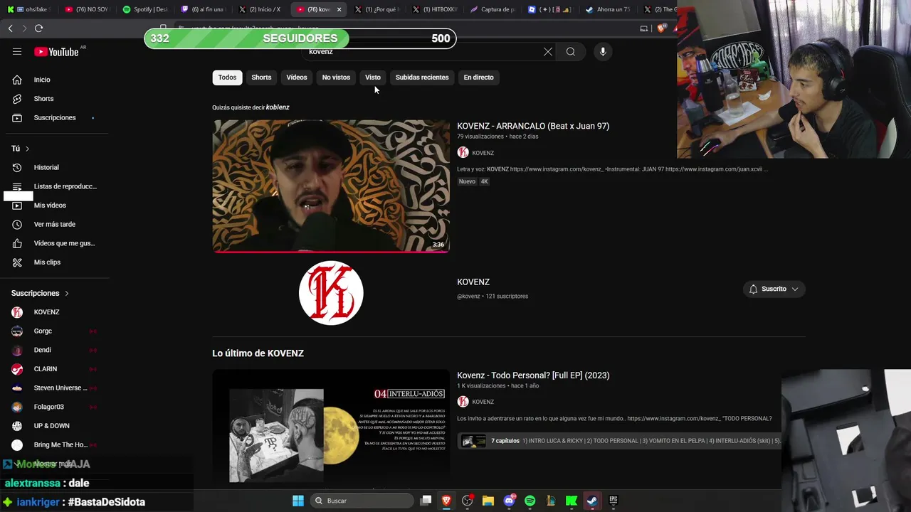Open the YouTube hamburger guide menu
Screen dimensions: 911x512
(x=17, y=51)
